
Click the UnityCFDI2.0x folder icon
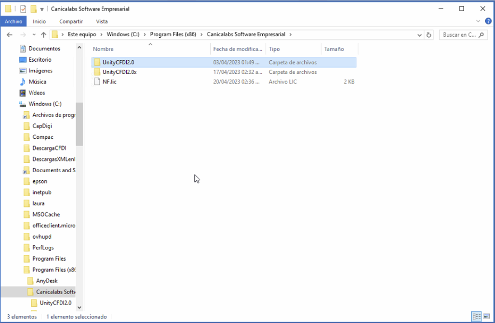click(97, 72)
